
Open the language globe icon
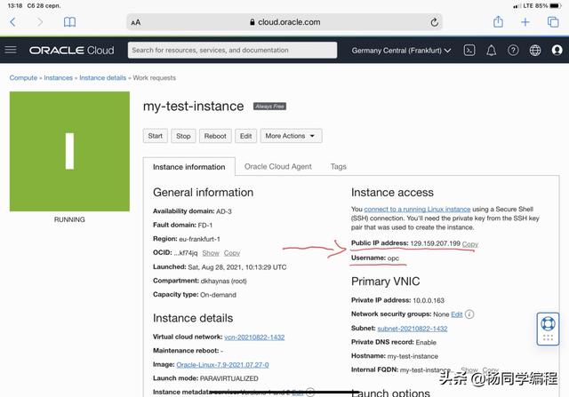tap(535, 51)
